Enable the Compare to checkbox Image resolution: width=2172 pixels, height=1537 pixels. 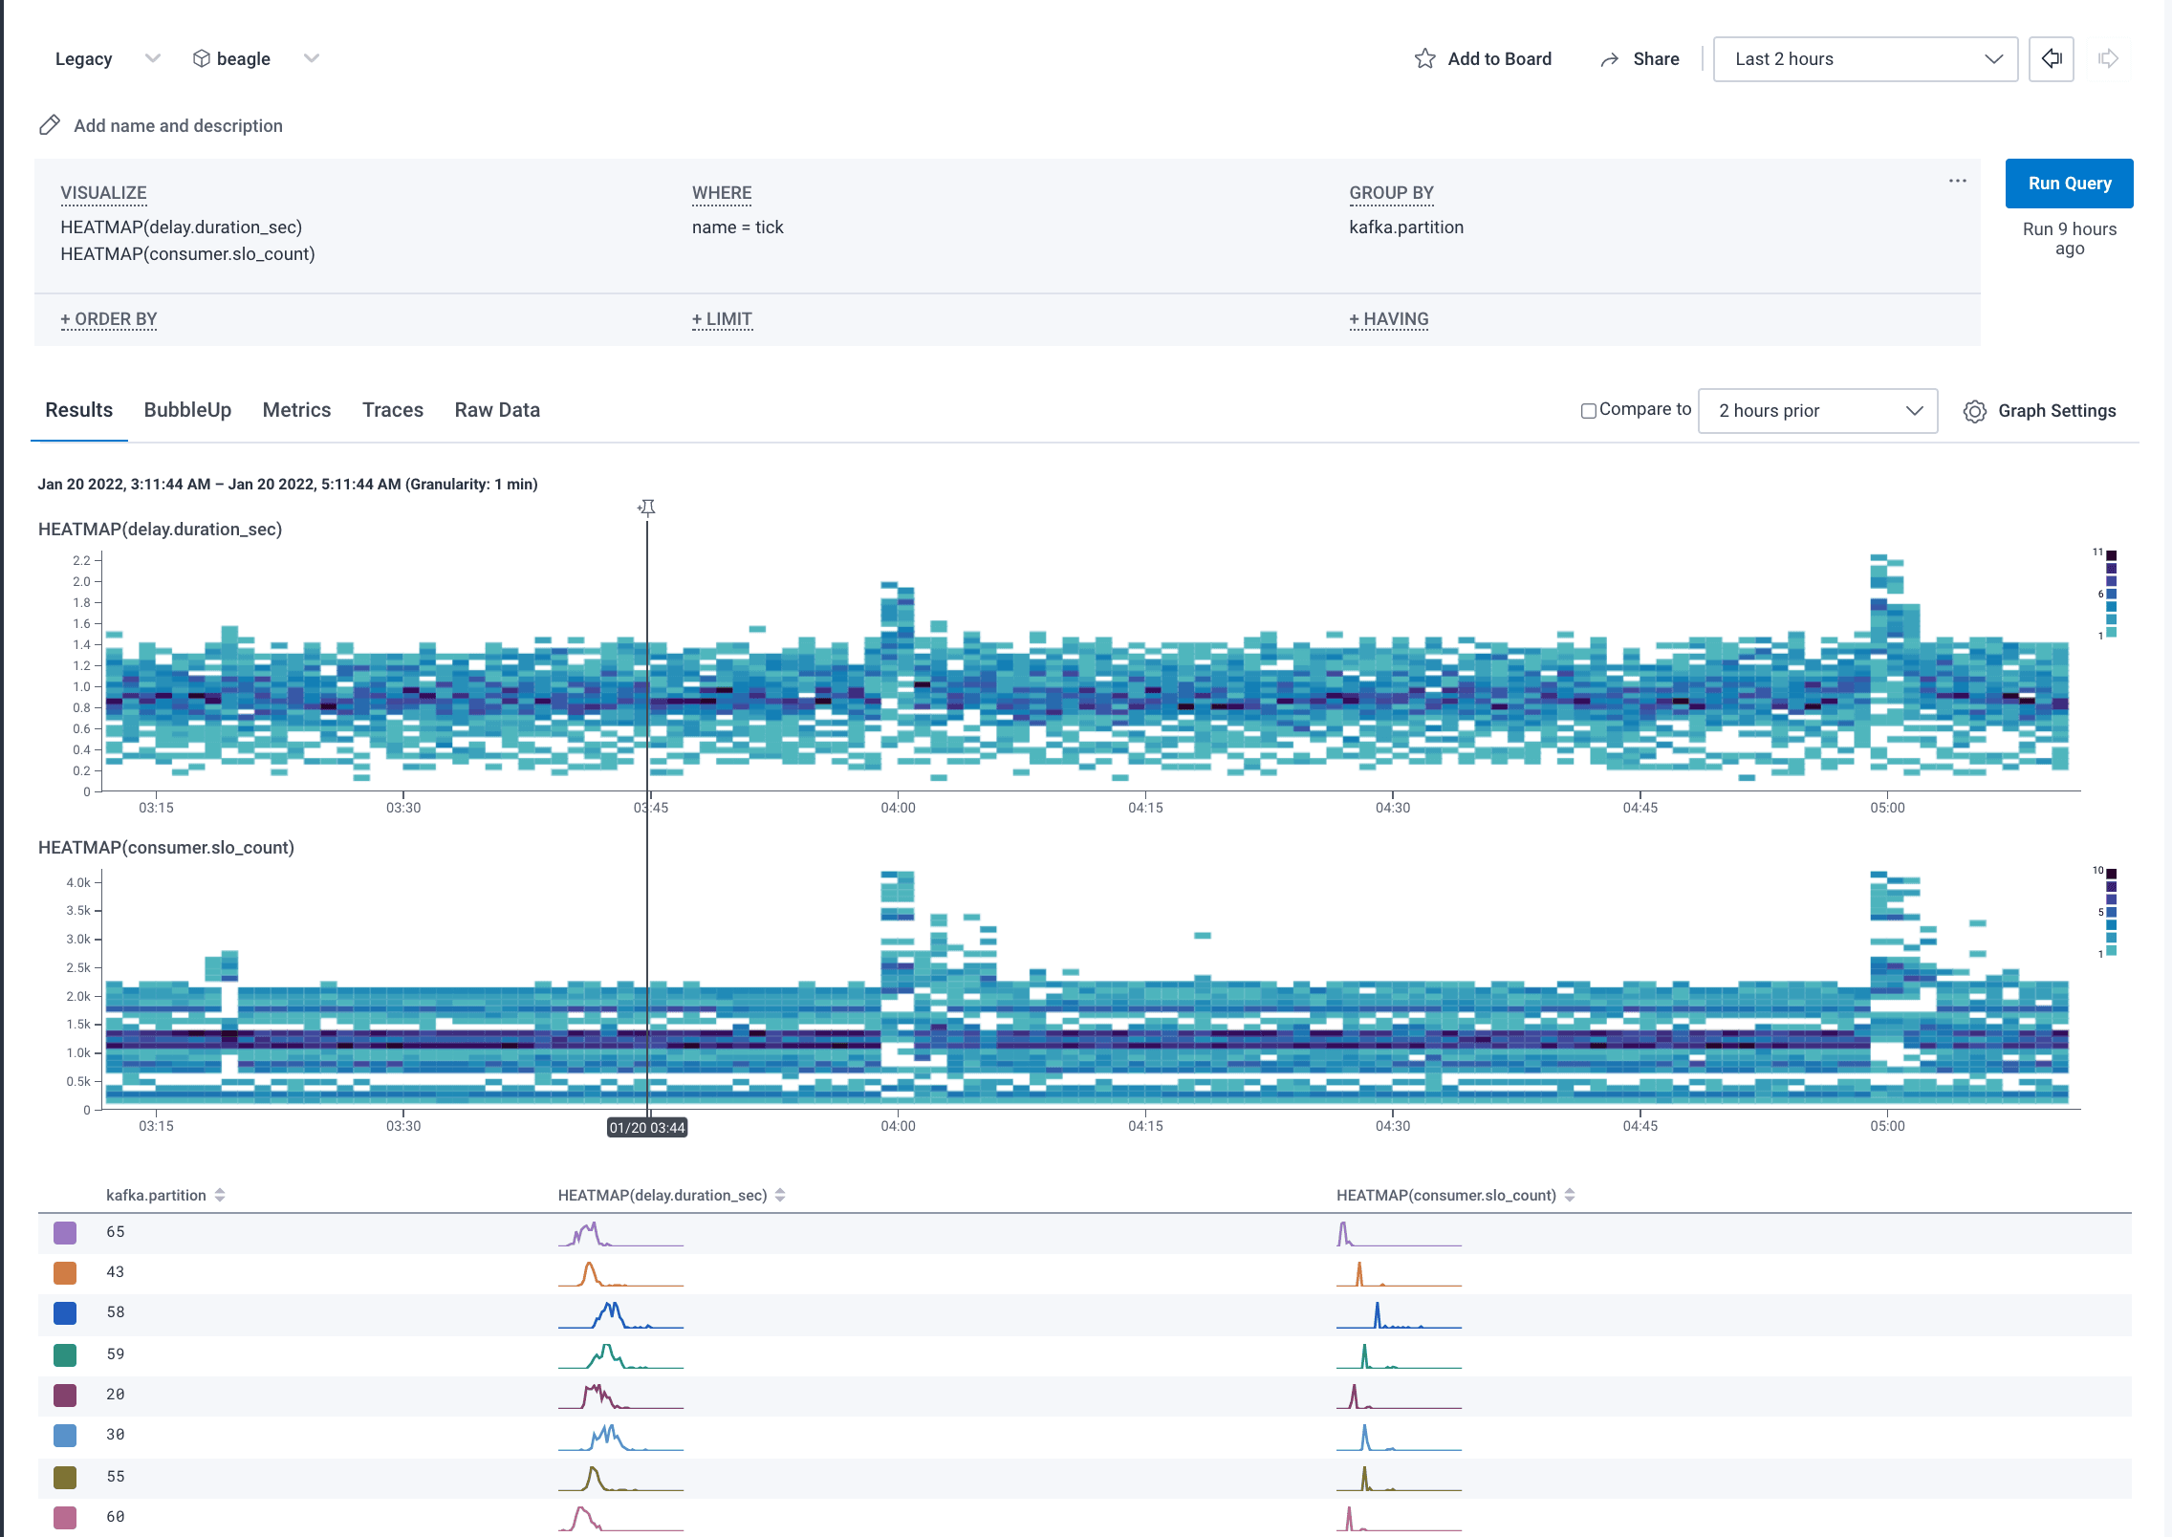pos(1587,410)
